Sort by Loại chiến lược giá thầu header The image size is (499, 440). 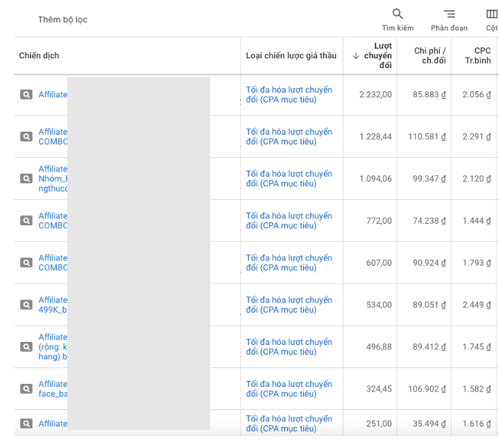291,55
